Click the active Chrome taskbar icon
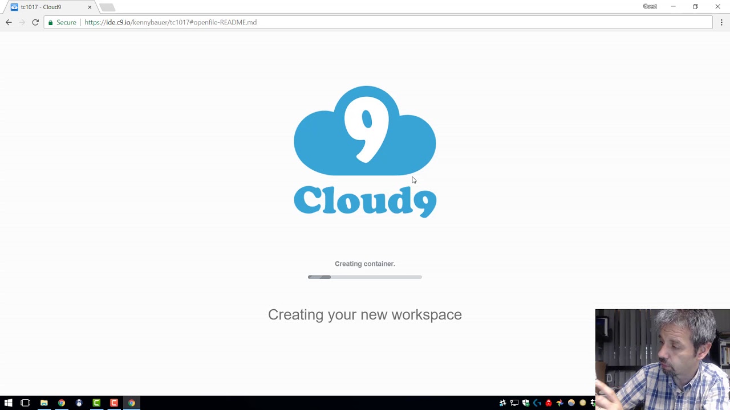The width and height of the screenshot is (730, 410). click(x=132, y=403)
